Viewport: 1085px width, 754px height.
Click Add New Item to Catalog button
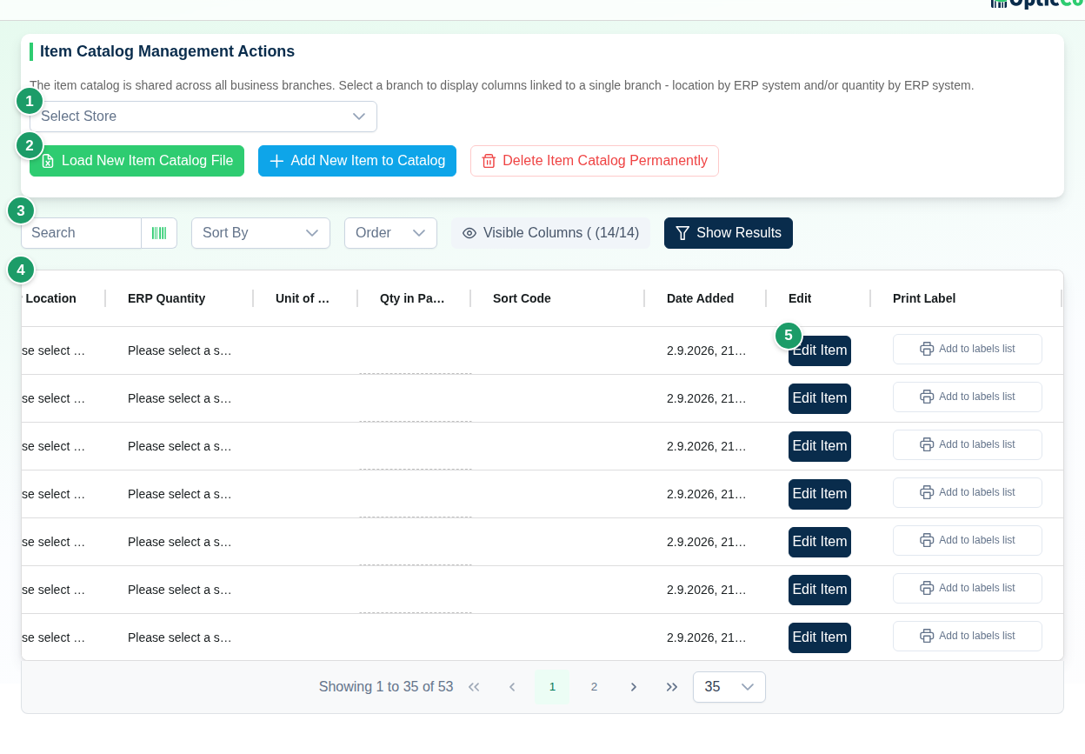[357, 161]
